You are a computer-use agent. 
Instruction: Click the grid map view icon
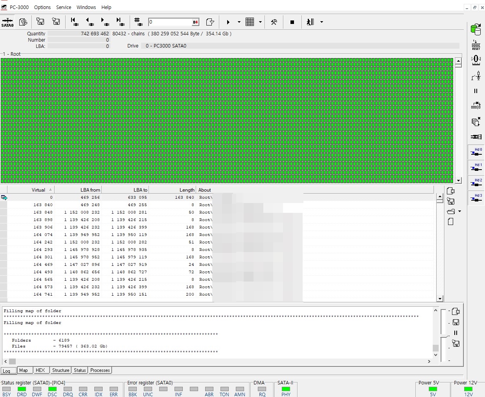click(x=250, y=22)
